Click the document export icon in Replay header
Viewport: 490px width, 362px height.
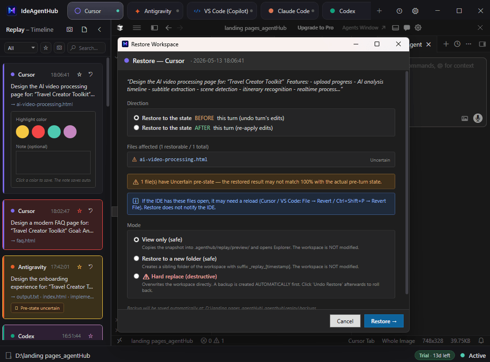click(x=85, y=29)
